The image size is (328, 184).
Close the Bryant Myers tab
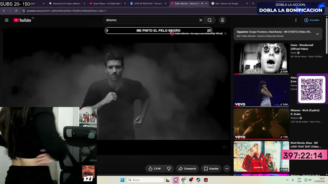(x=125, y=4)
